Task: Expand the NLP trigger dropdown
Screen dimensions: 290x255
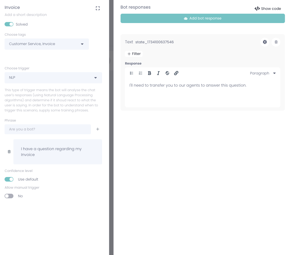Action: pos(53,78)
